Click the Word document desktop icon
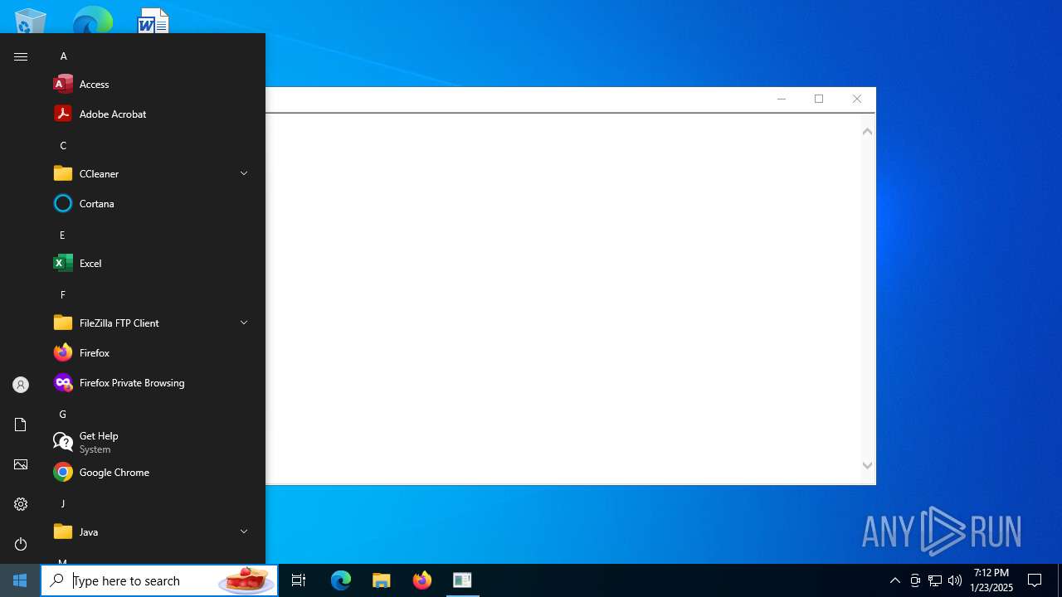Image resolution: width=1062 pixels, height=597 pixels. click(153, 21)
